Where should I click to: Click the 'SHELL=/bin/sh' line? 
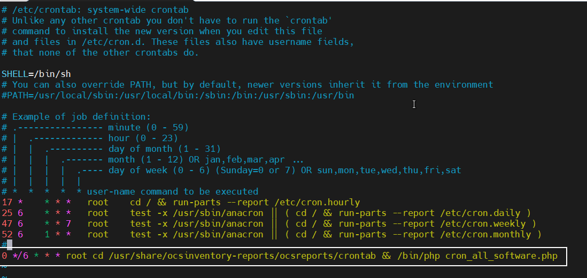click(x=36, y=74)
